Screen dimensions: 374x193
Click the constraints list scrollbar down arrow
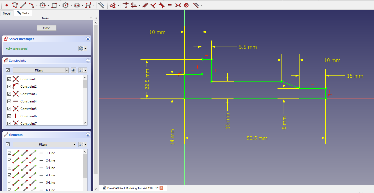85,123
